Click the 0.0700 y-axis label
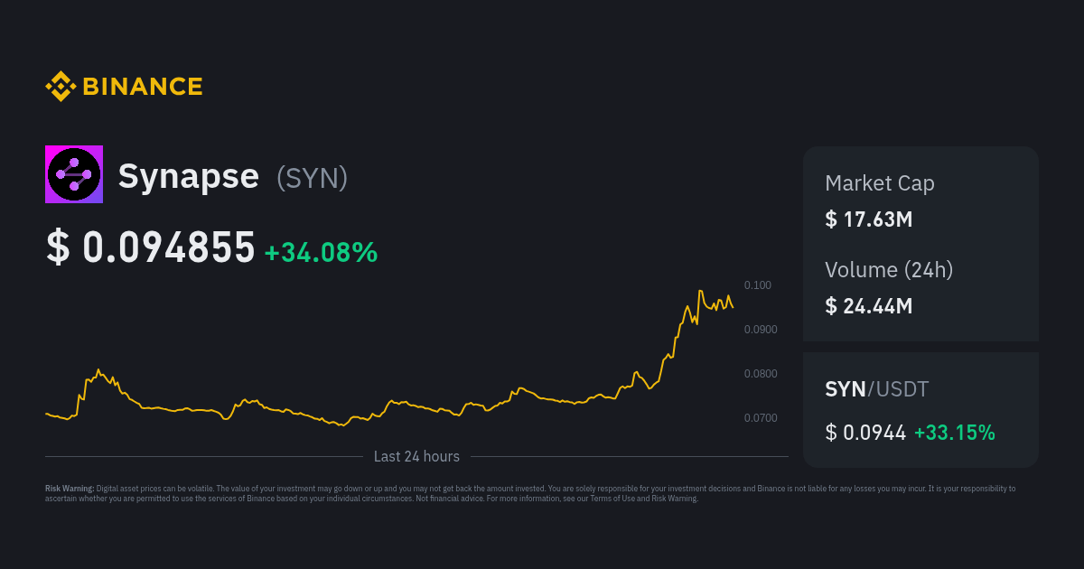1084x569 pixels. tap(760, 418)
